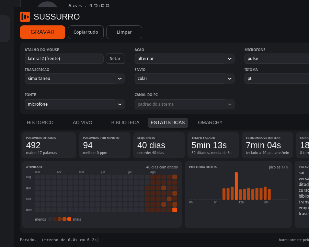Click the brightest activity cell in dom row
309x247 pixels.
click(175, 210)
